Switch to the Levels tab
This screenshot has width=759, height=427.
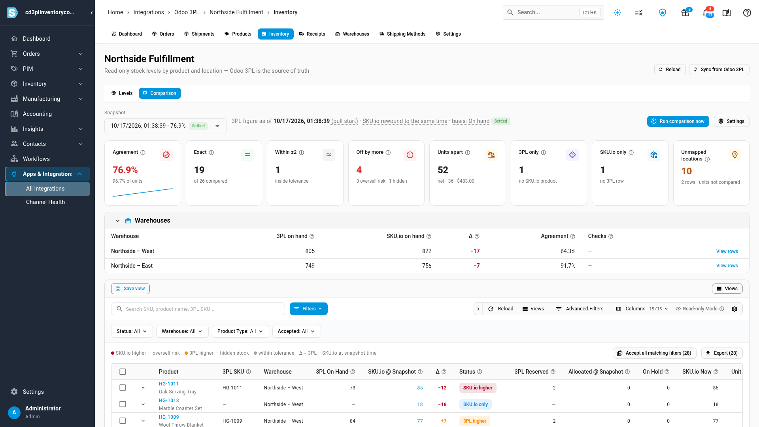[122, 93]
